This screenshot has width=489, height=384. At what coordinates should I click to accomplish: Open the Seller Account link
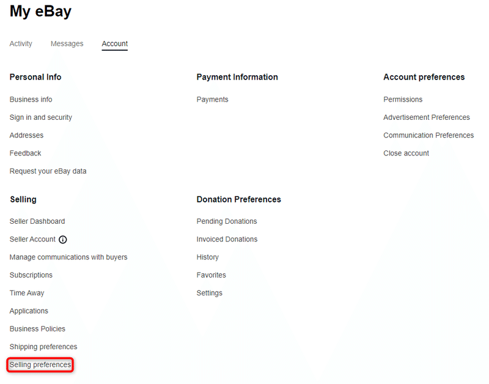tap(32, 239)
